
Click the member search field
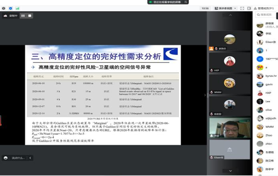click(x=265, y=15)
